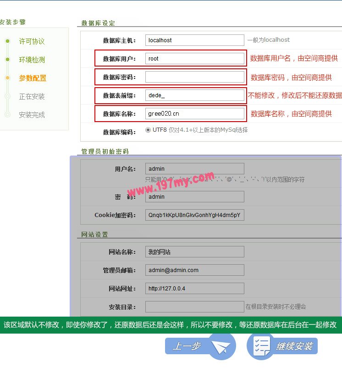Click the 仅对4.1+以上版本的MySql选择 note
342x368 pixels.
[x=208, y=130]
